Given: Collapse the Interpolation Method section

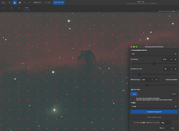Looking at the screenshot, I should tap(131, 50).
